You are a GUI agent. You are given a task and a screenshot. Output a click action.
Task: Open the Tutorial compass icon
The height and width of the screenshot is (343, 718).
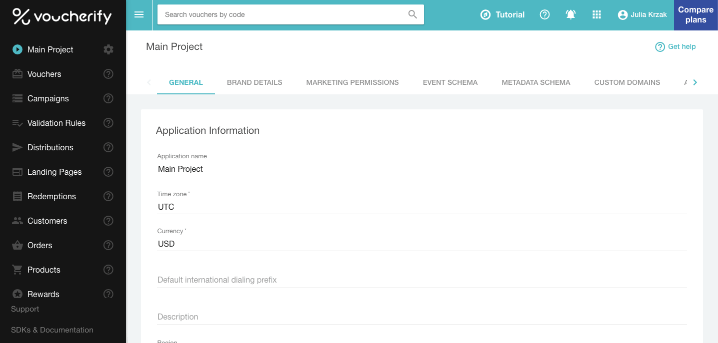click(x=485, y=15)
